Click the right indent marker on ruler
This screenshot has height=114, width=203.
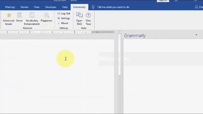(x=92, y=33)
